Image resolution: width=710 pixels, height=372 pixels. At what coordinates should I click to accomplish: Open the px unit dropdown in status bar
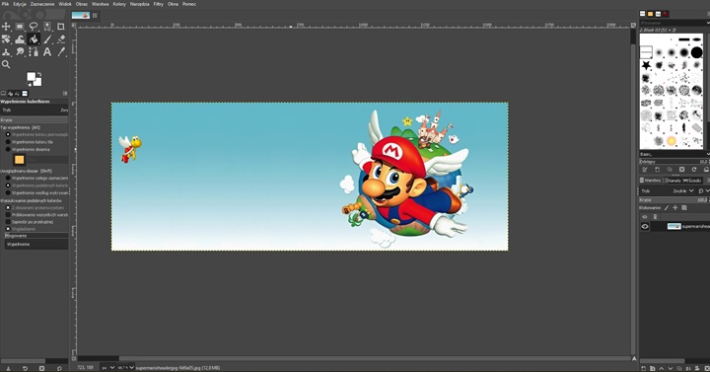[x=107, y=367]
